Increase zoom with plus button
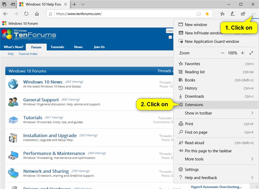The height and width of the screenshot is (189, 259). [x=242, y=53]
